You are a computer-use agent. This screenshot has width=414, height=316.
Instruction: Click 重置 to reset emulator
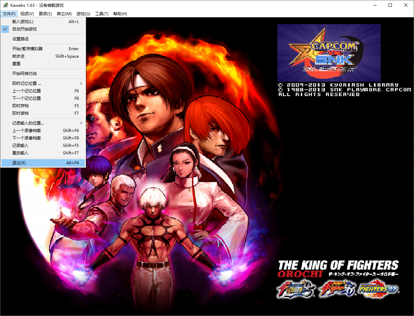(16, 64)
